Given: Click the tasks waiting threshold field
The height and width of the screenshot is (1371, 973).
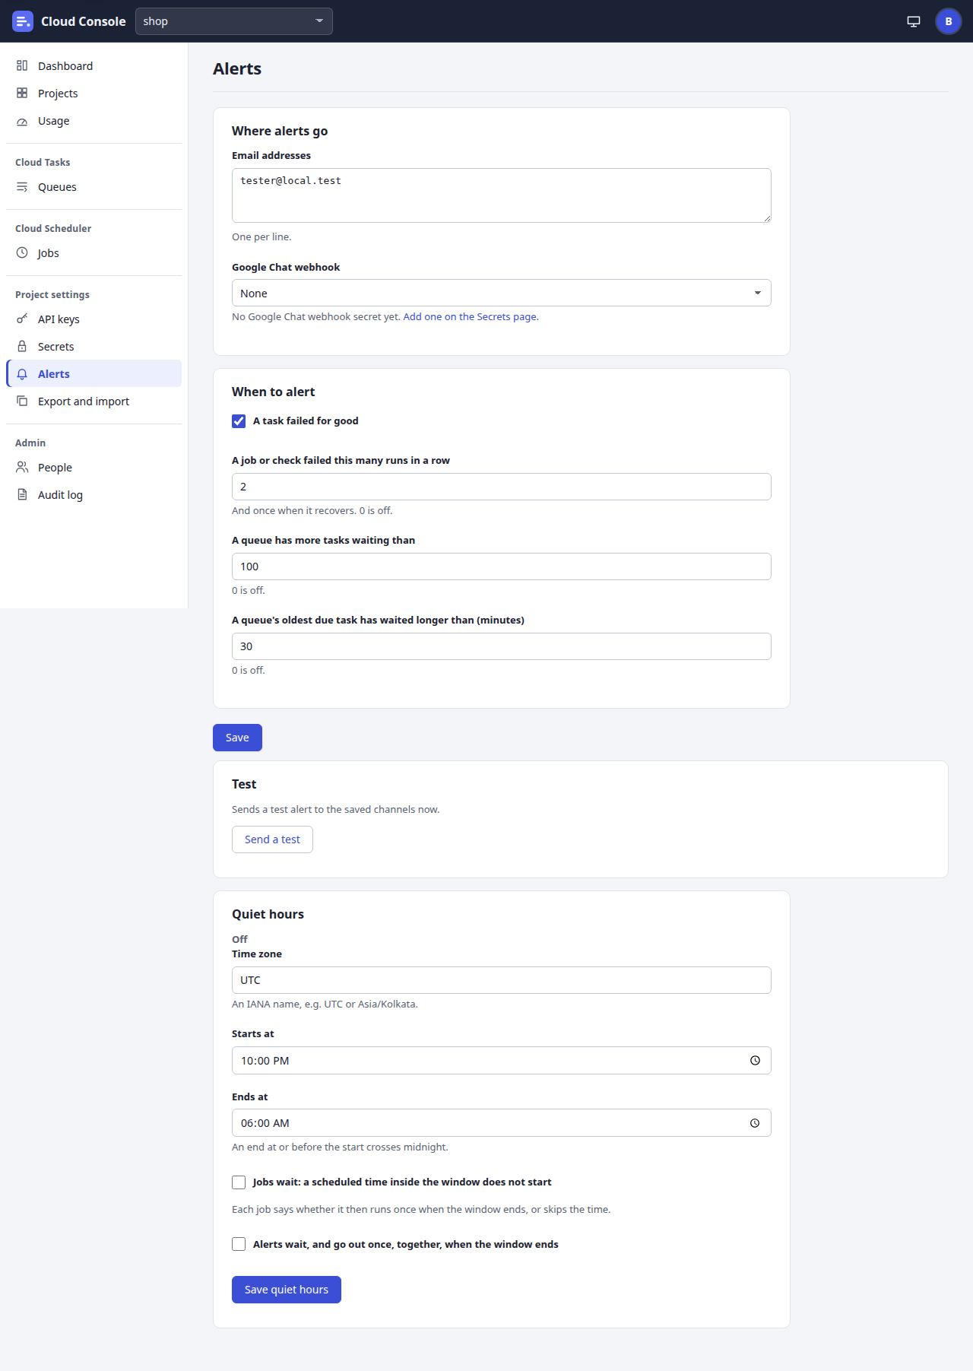Looking at the screenshot, I should [x=502, y=566].
